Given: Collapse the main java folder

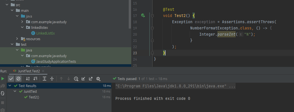Looking at the screenshot, I should [17, 16].
